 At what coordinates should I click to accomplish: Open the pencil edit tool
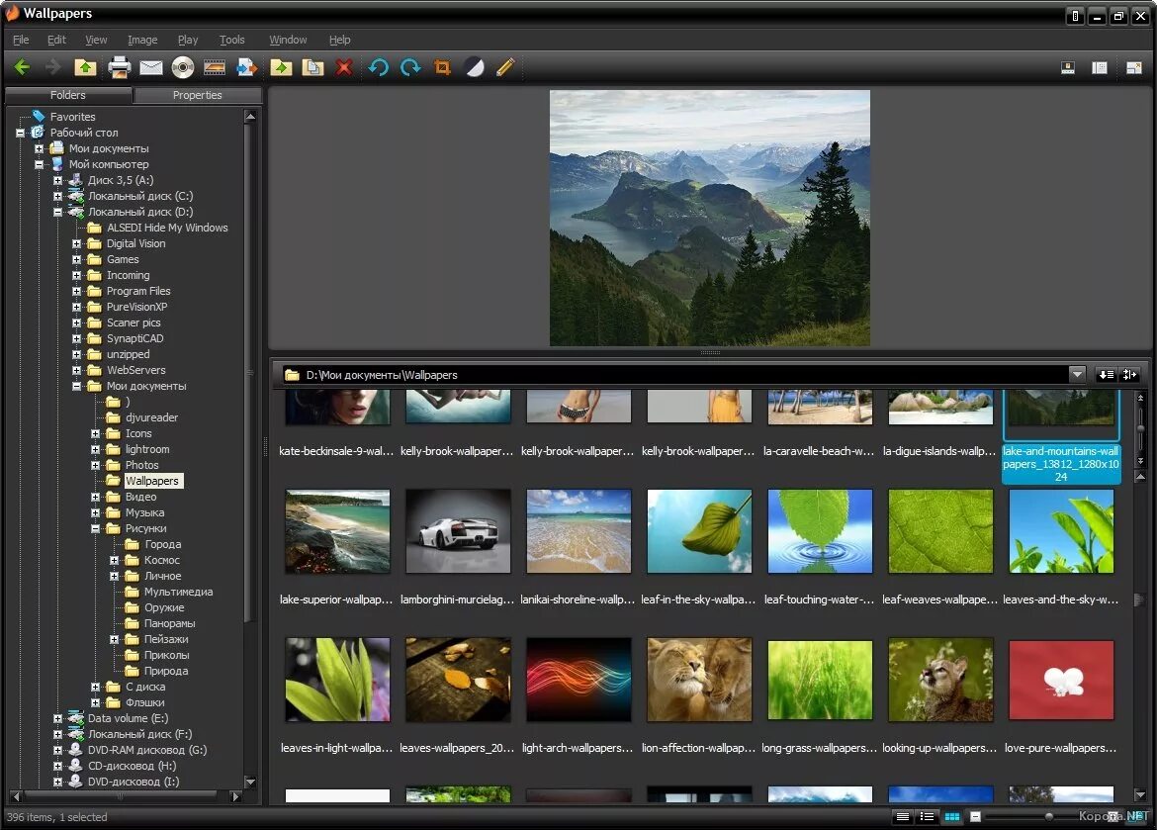coord(505,68)
